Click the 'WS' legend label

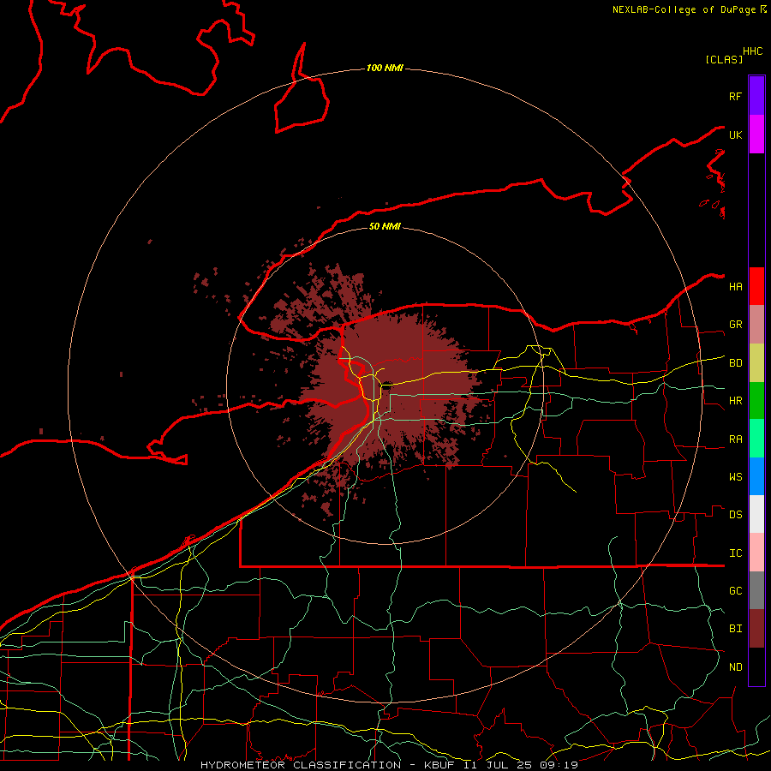click(x=735, y=477)
